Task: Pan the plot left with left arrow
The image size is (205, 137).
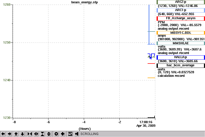Action: [x=3, y=134]
